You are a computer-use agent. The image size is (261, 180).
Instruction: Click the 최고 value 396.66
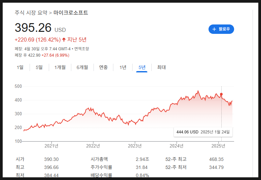coord(51,167)
